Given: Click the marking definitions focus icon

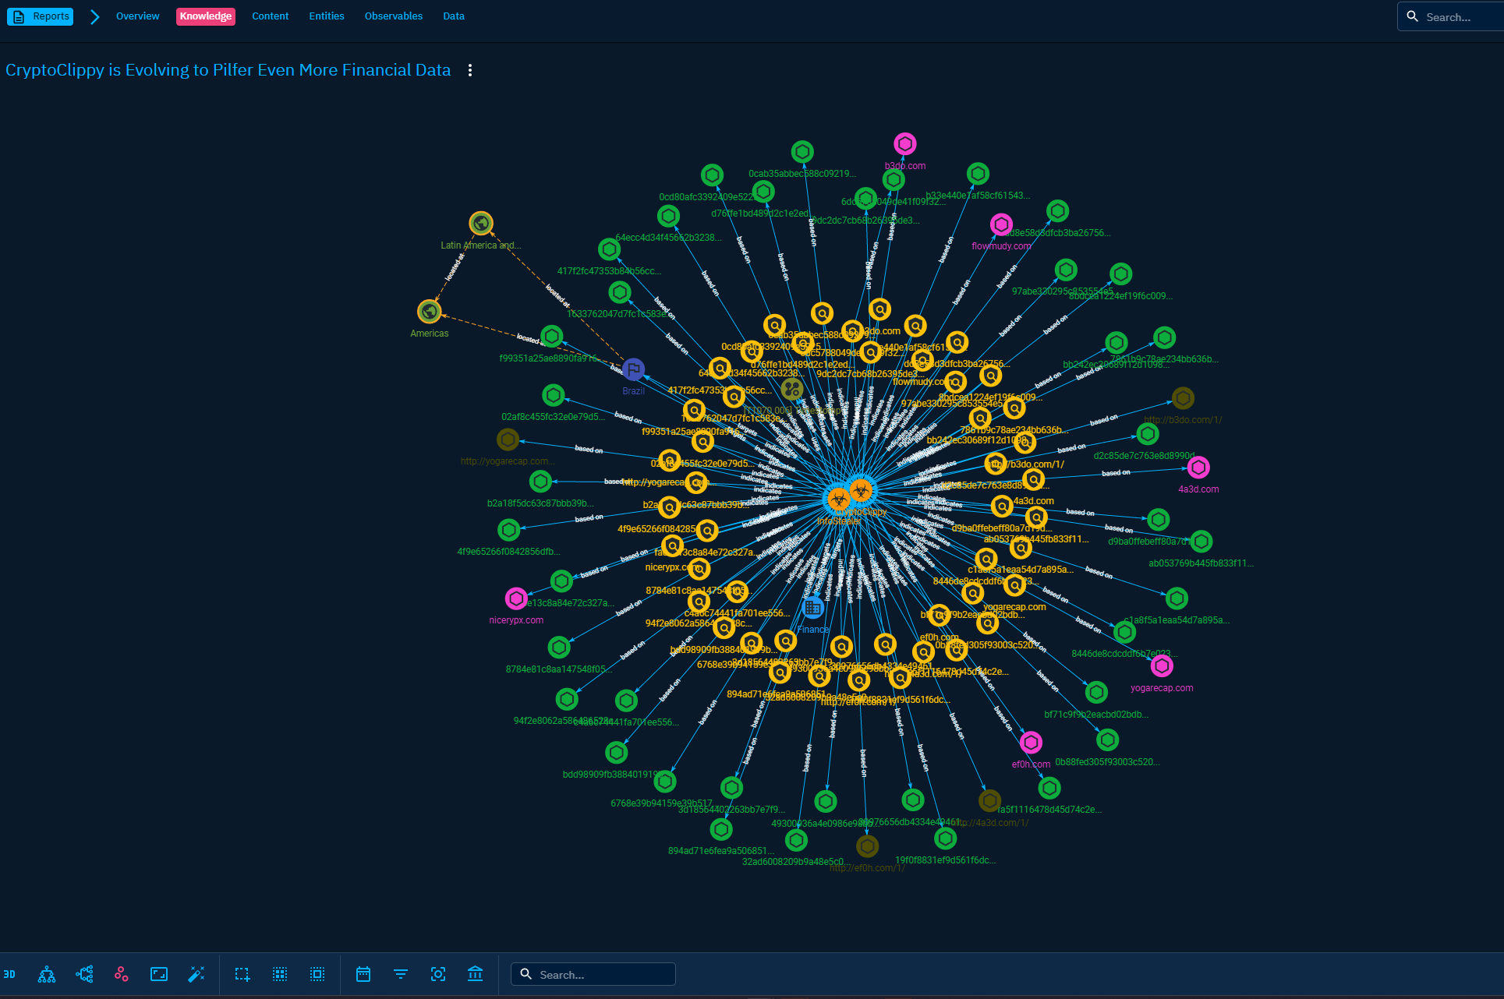Looking at the screenshot, I should 438,974.
